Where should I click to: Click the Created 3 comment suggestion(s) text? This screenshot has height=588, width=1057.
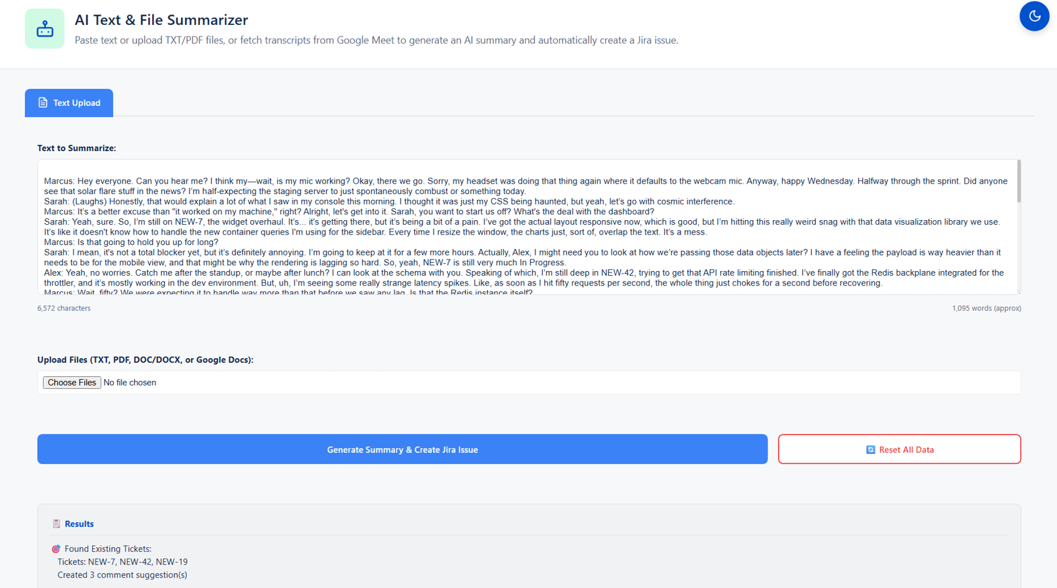pos(122,575)
